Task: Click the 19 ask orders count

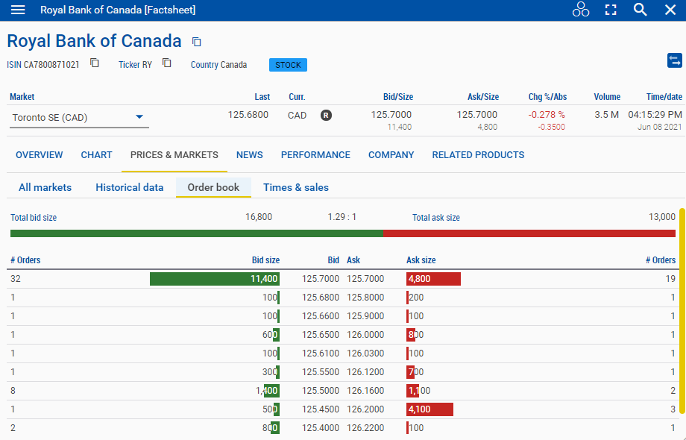Action: 670,279
